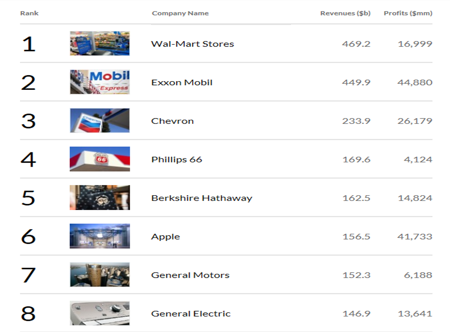
Task: Open the Chevron company link
Action: [x=172, y=121]
